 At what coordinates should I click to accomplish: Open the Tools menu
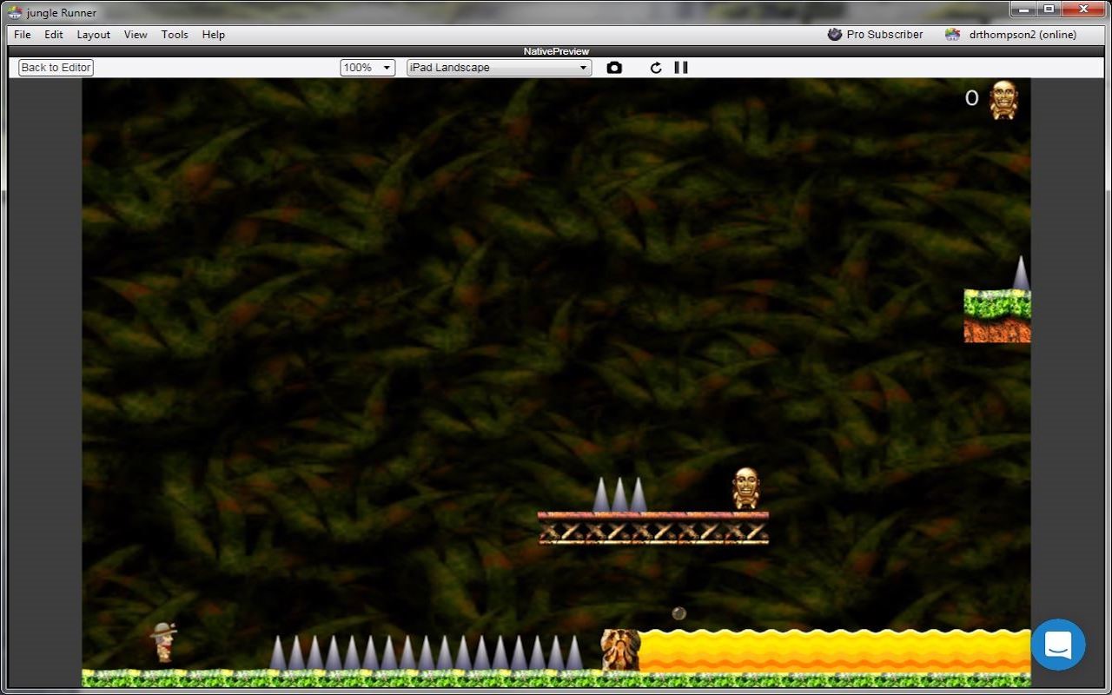tap(174, 35)
